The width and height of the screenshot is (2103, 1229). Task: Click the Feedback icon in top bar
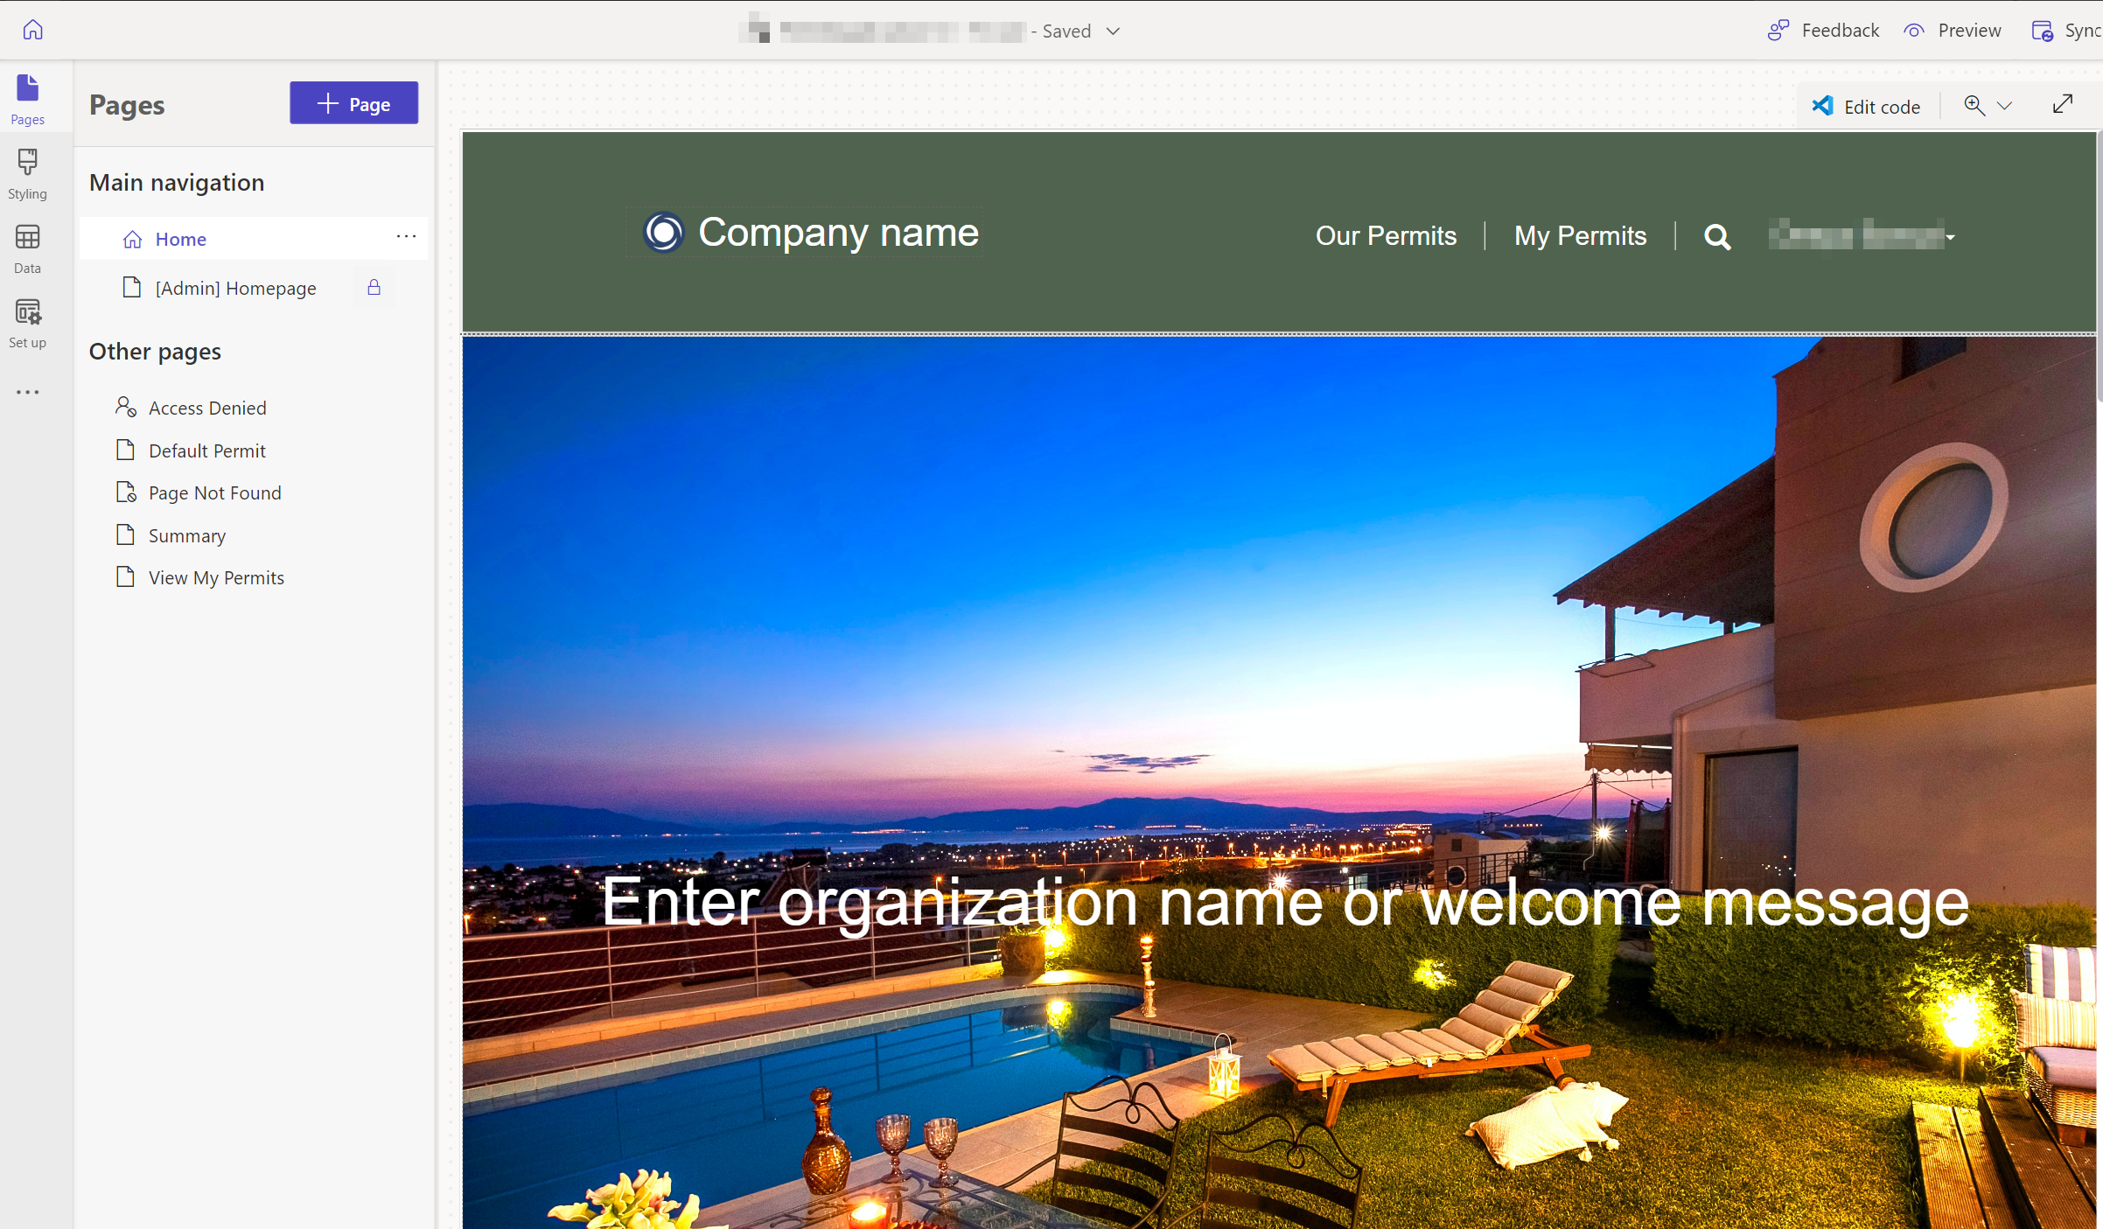click(x=1778, y=29)
